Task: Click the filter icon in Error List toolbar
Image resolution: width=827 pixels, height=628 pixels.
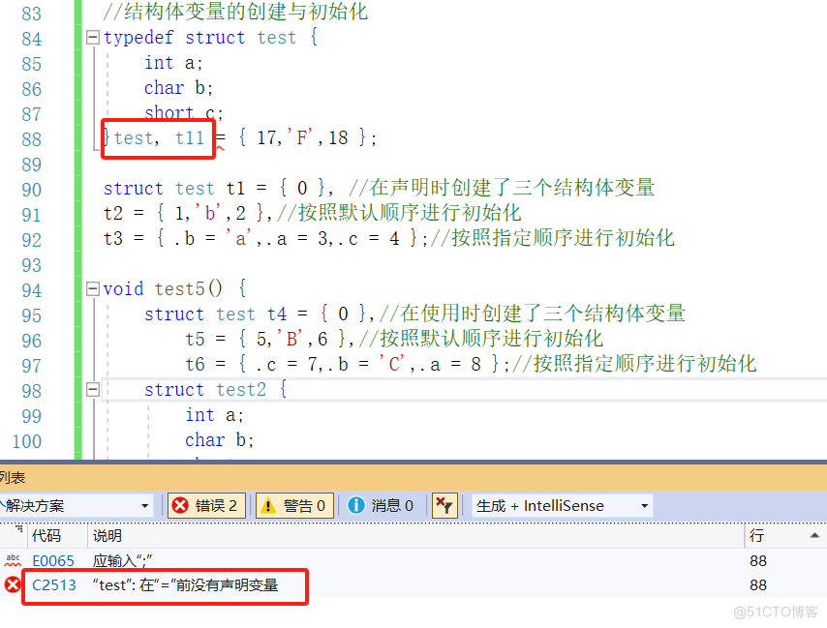Action: 444,504
